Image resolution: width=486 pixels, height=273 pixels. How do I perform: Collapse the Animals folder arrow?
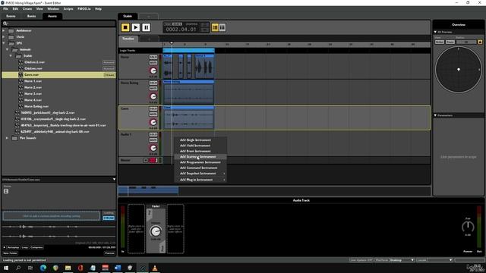7,49
